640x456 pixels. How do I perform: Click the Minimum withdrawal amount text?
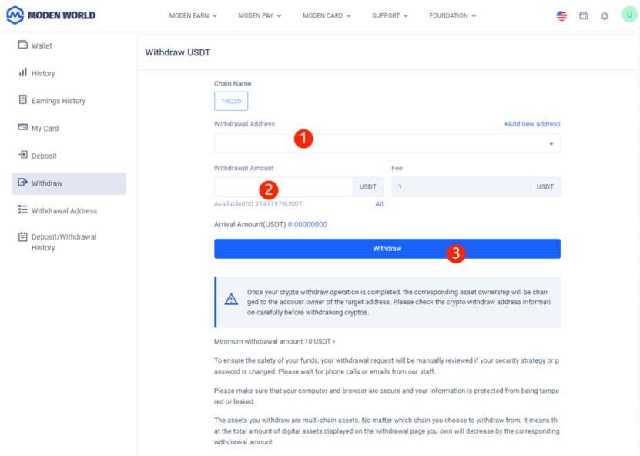(x=274, y=341)
